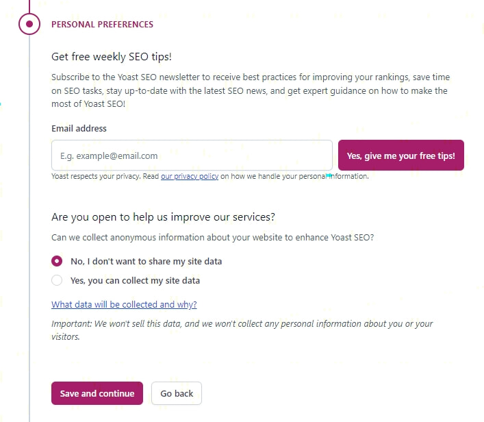Screen dimensions: 484x422
Task: Click the "No, I don't want to share" label text
Action: [x=147, y=261]
